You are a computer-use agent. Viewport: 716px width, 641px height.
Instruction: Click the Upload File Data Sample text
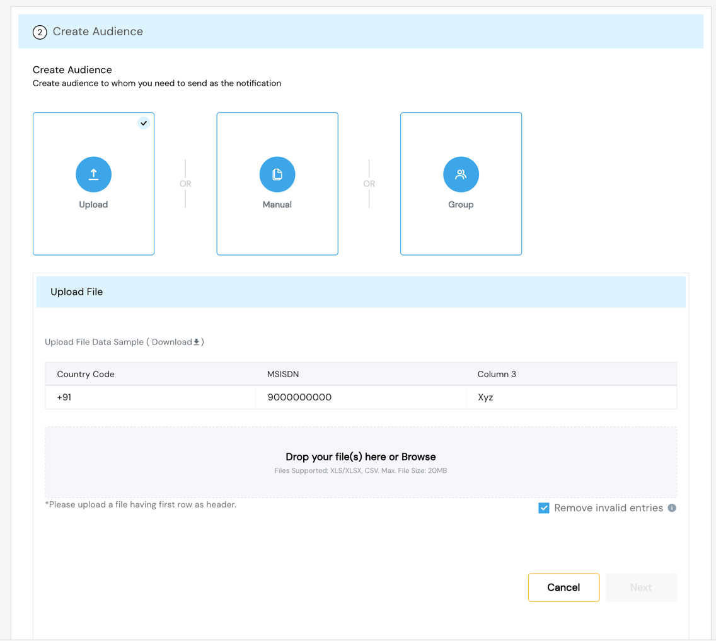pos(94,342)
